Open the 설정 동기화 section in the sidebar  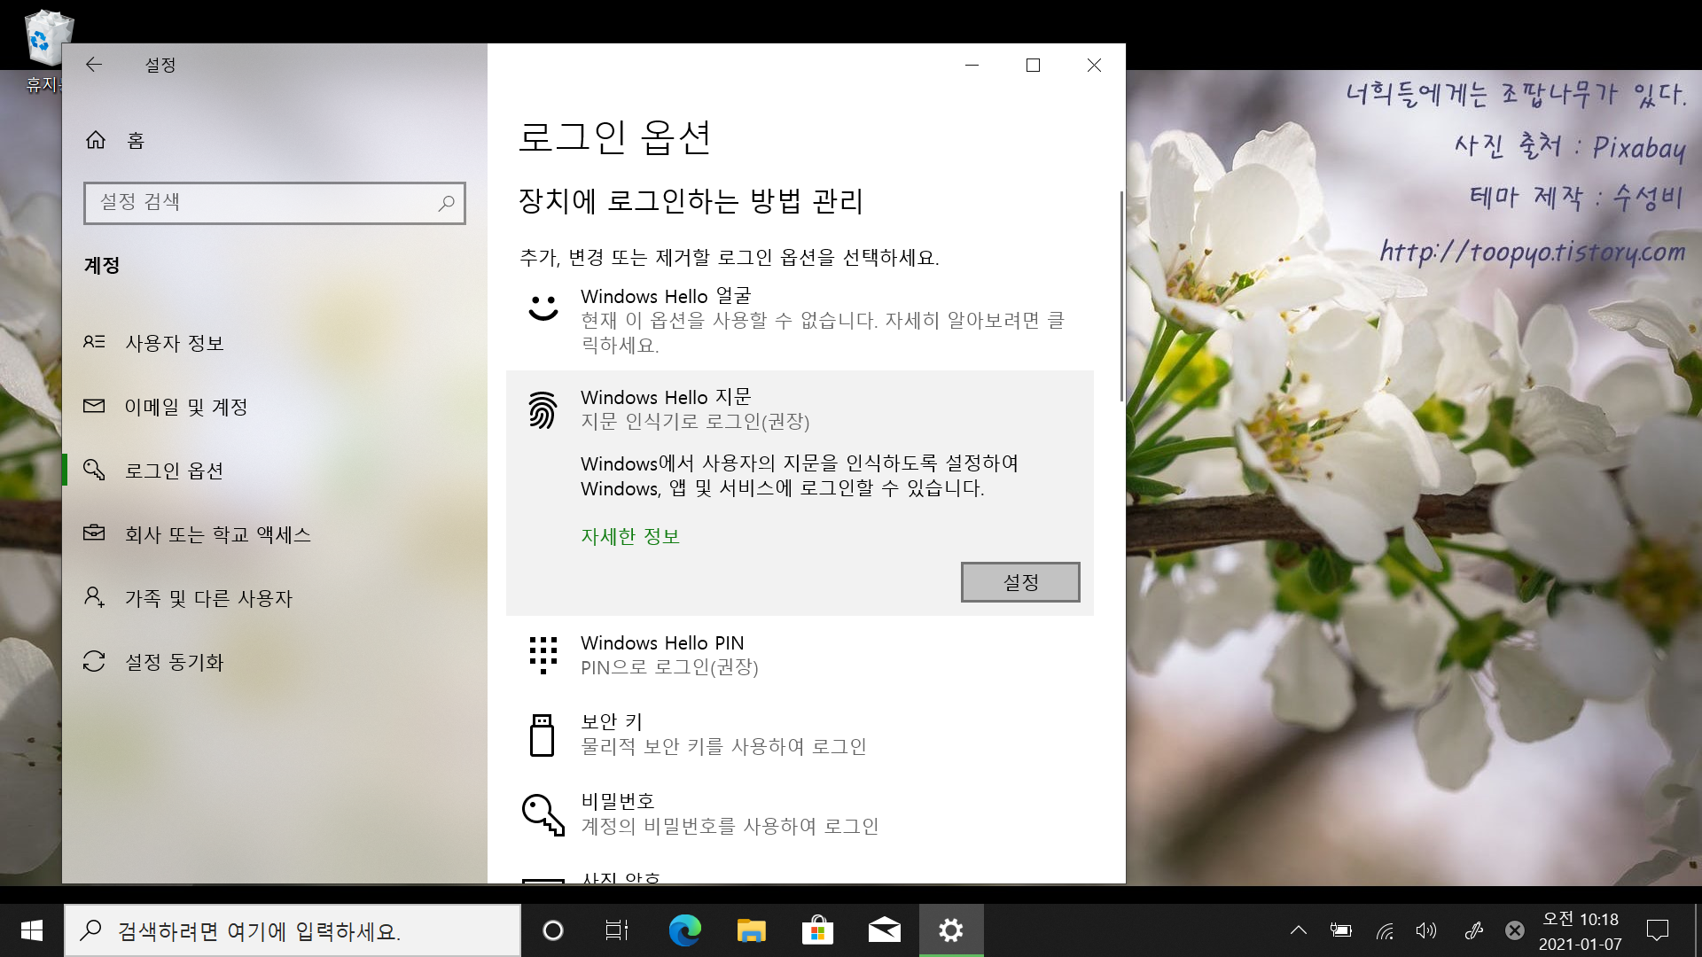(x=174, y=662)
